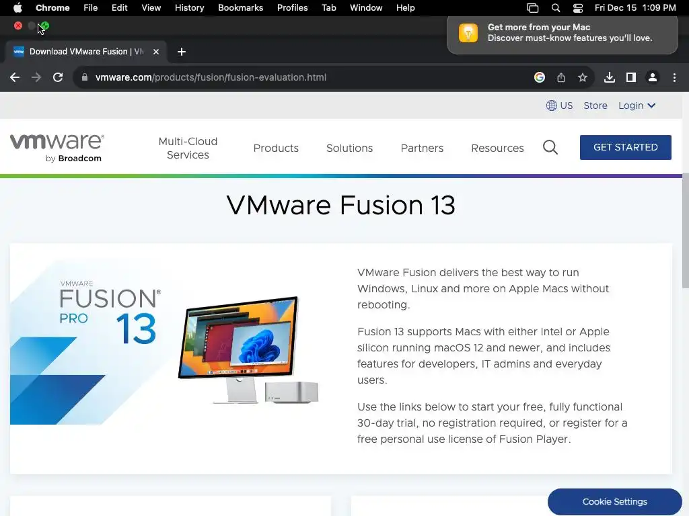Open new tab with plus icon

pyautogui.click(x=181, y=52)
